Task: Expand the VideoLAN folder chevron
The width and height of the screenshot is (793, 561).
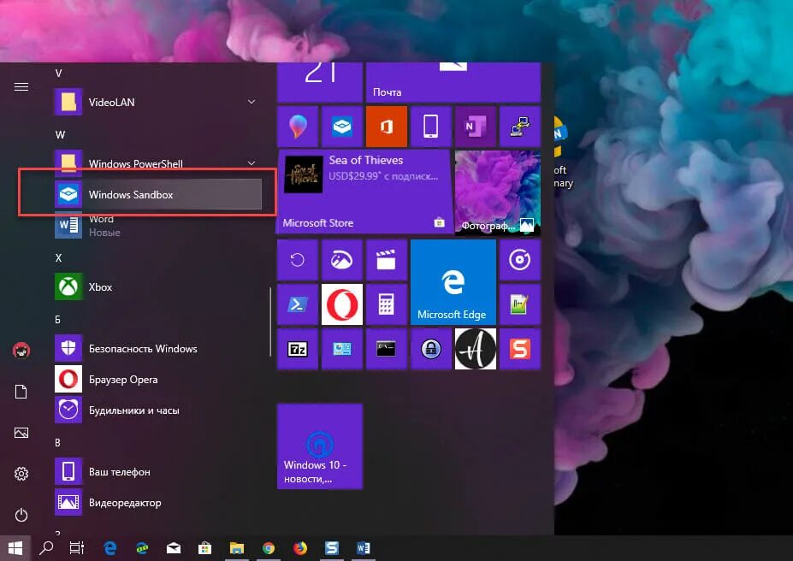Action: click(x=252, y=102)
